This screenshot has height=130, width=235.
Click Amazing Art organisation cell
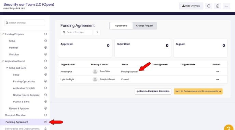click(x=66, y=72)
